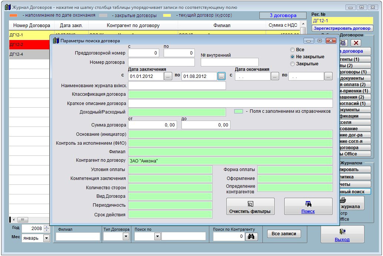Sort table by Номер Договора column

point(32,26)
